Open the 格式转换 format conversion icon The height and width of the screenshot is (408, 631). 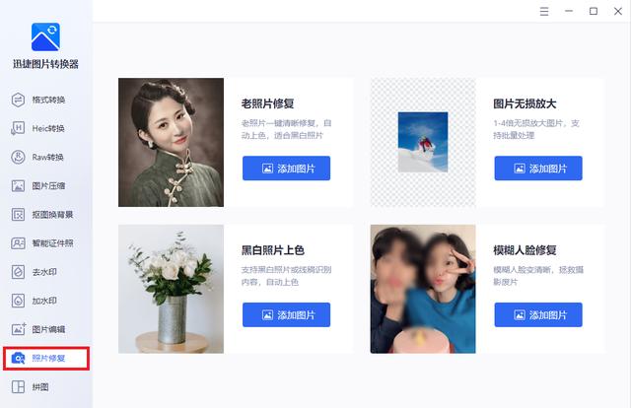coord(18,100)
